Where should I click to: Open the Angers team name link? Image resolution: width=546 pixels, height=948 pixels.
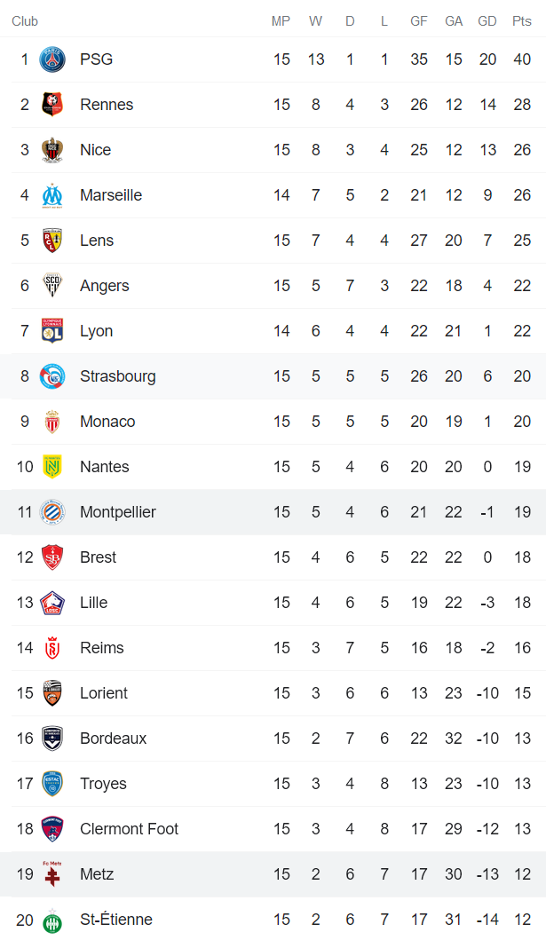point(104,286)
